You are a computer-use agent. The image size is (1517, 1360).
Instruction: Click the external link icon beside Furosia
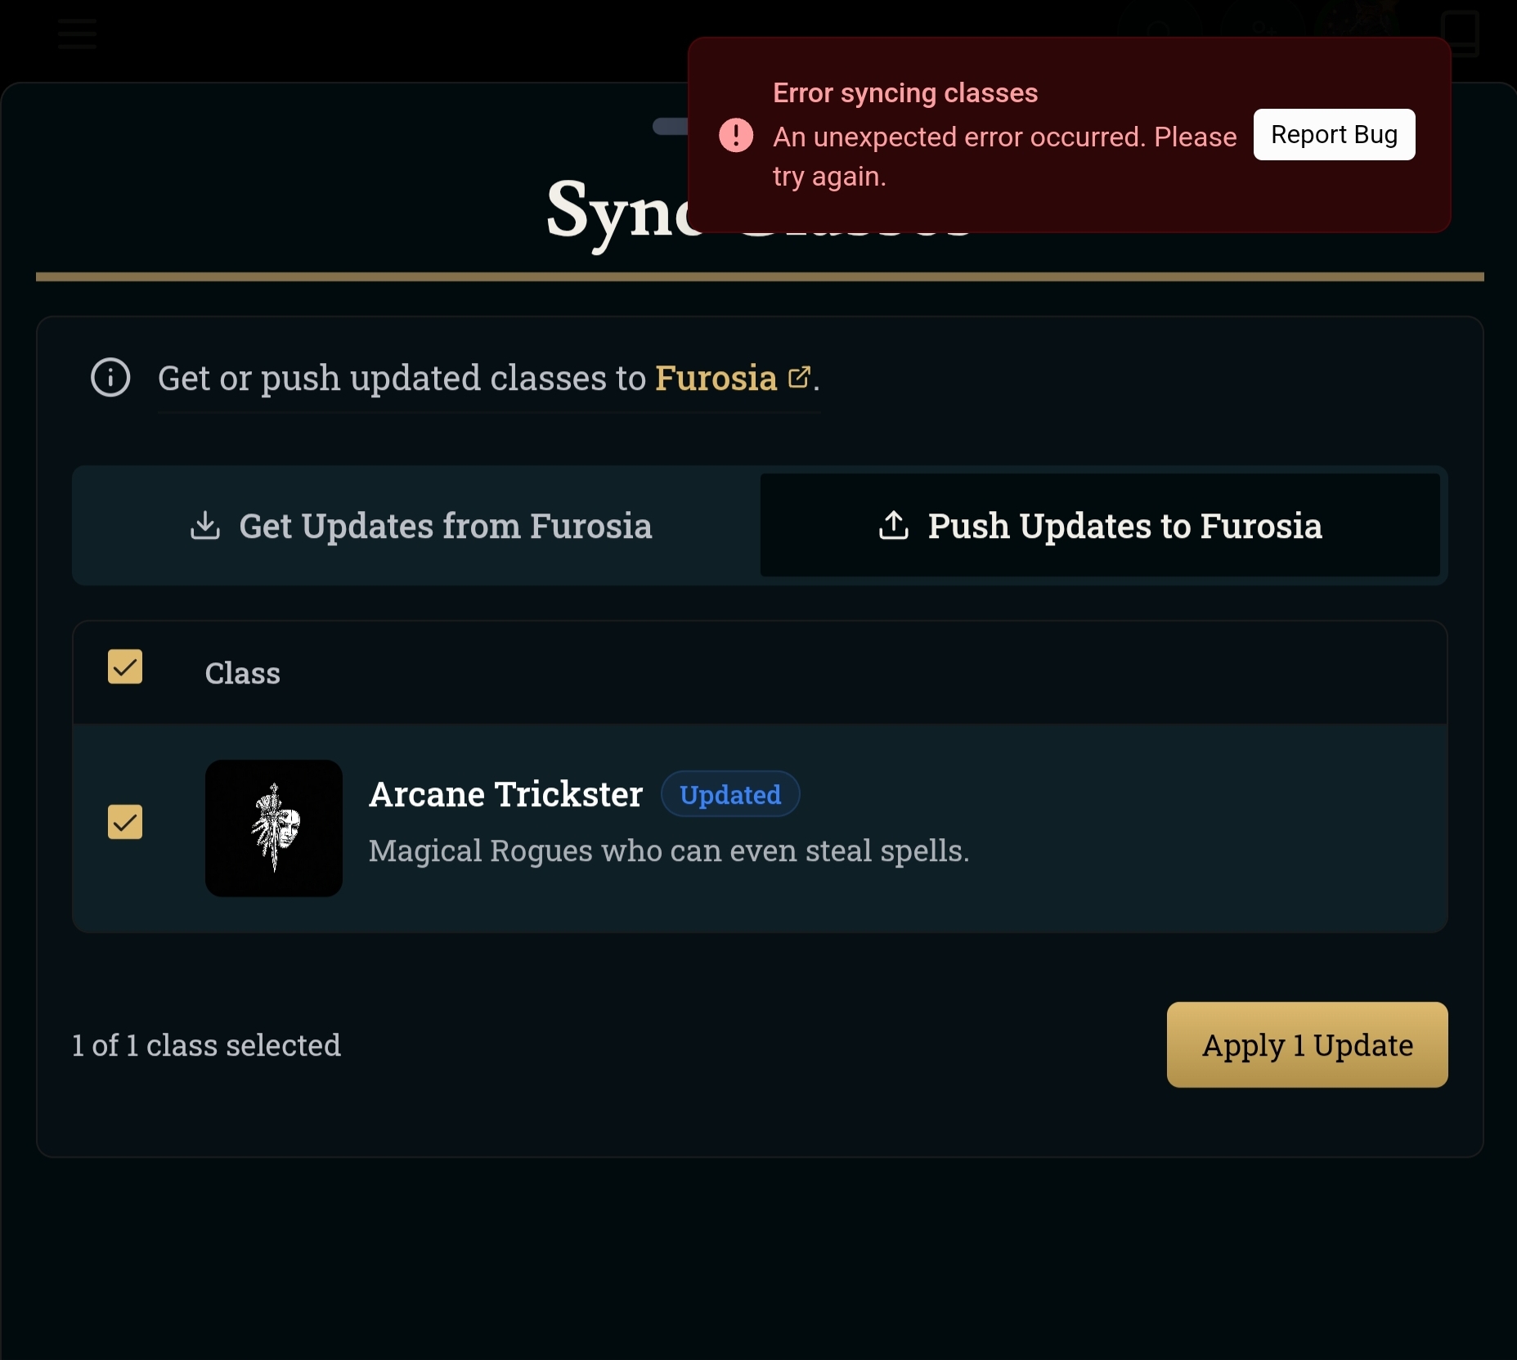pos(798,377)
